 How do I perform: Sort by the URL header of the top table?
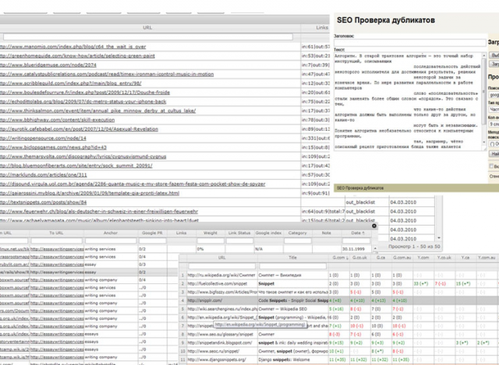tap(147, 28)
